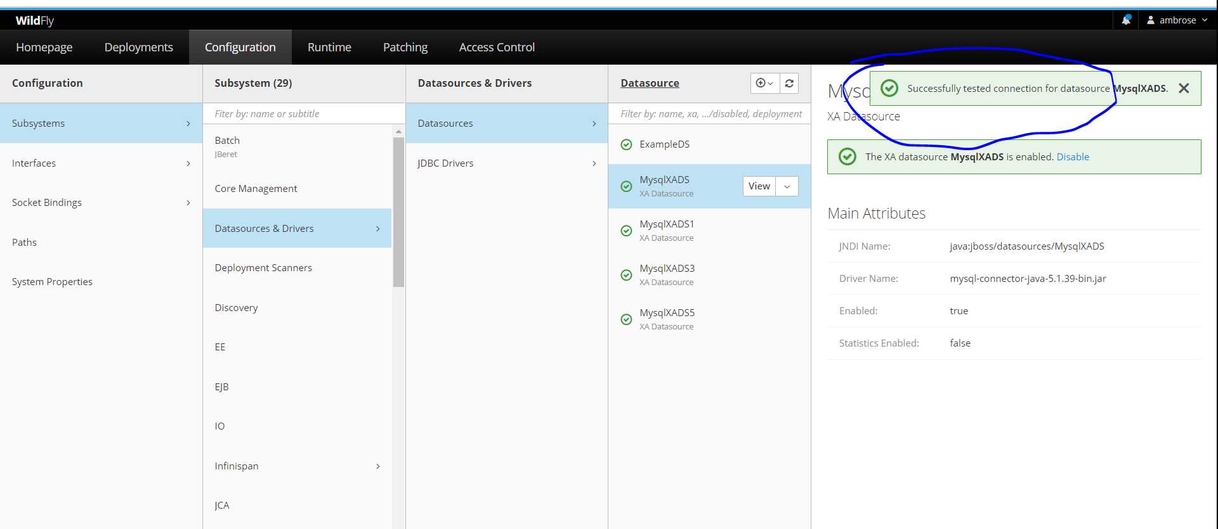Viewport: 1218px width, 529px height.
Task: Click the add datasource plus icon
Action: coord(764,83)
